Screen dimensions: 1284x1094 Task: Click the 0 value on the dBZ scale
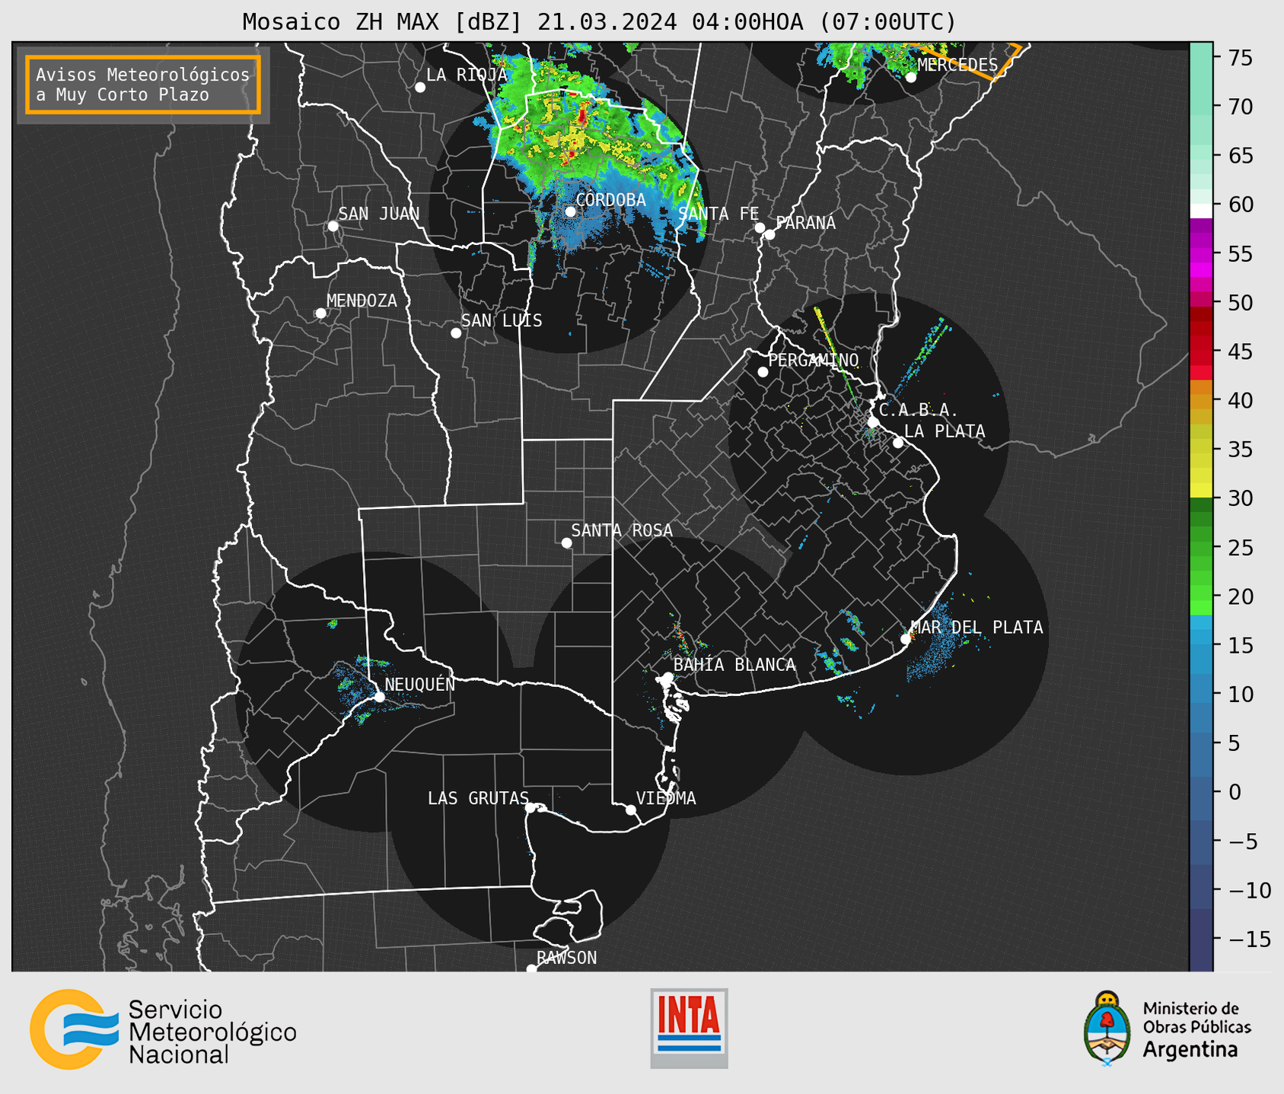tap(1235, 792)
